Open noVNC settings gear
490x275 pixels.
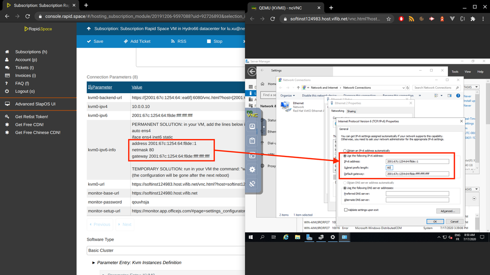coord(252,170)
